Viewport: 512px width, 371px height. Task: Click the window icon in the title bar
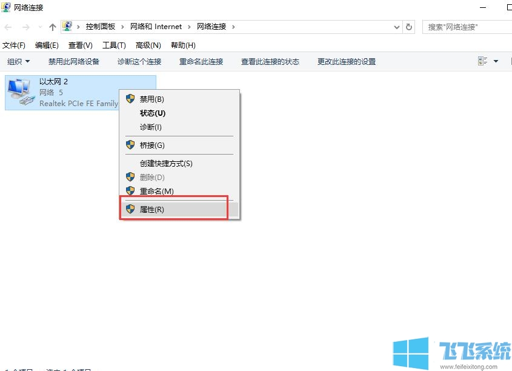6,7
